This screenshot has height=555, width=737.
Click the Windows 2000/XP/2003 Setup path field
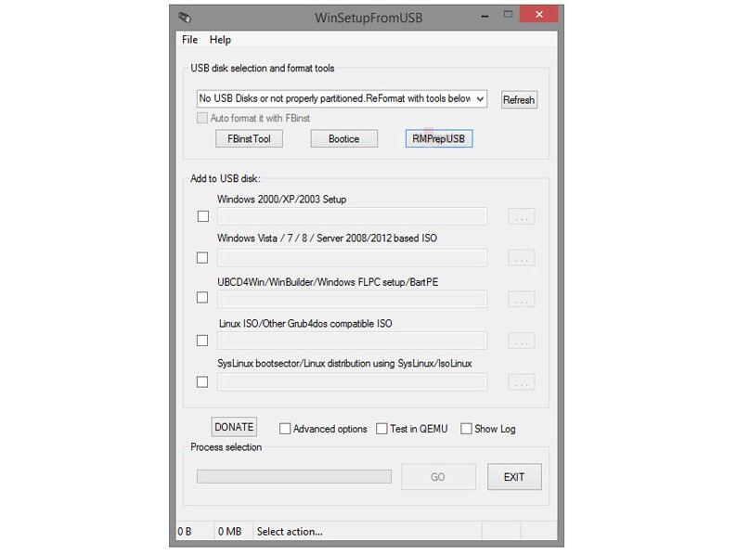tap(352, 216)
